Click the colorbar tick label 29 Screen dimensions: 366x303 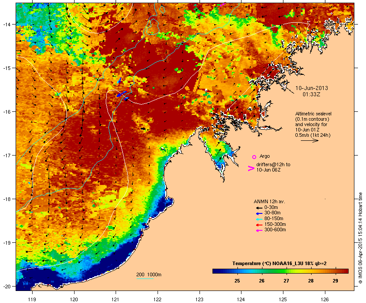click(x=335, y=281)
